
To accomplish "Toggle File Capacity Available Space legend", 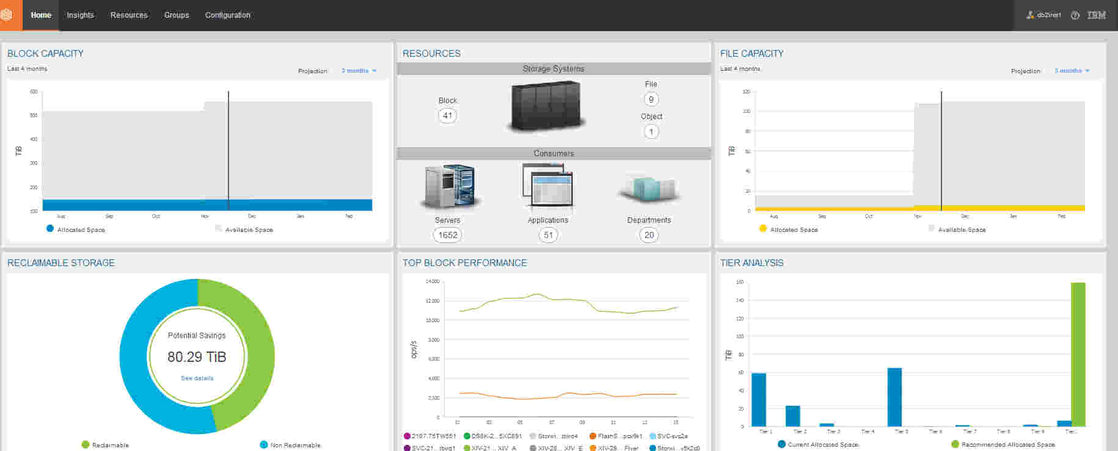I will point(957,229).
